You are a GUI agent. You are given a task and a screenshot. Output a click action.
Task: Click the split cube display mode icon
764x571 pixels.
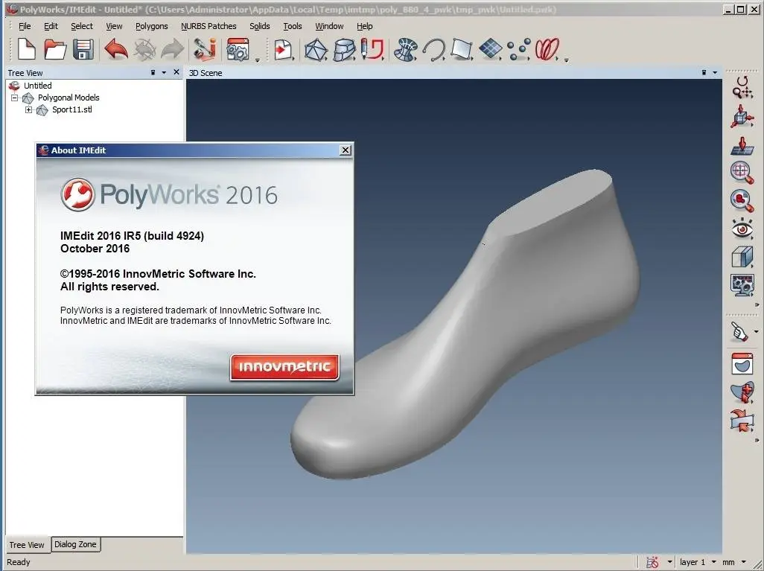742,257
